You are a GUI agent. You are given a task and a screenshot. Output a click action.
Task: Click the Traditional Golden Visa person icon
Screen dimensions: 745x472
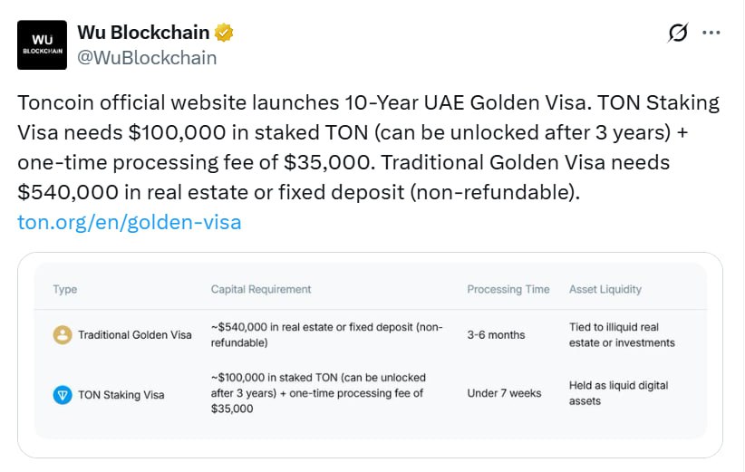[x=62, y=334]
